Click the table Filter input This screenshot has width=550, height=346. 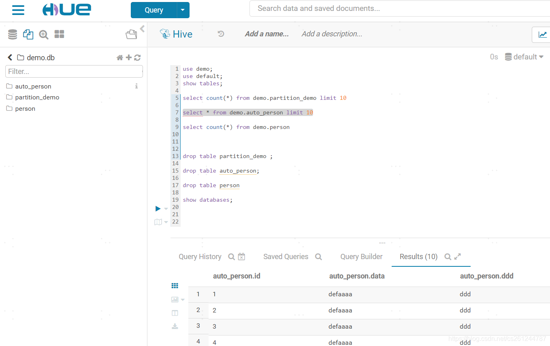(74, 72)
